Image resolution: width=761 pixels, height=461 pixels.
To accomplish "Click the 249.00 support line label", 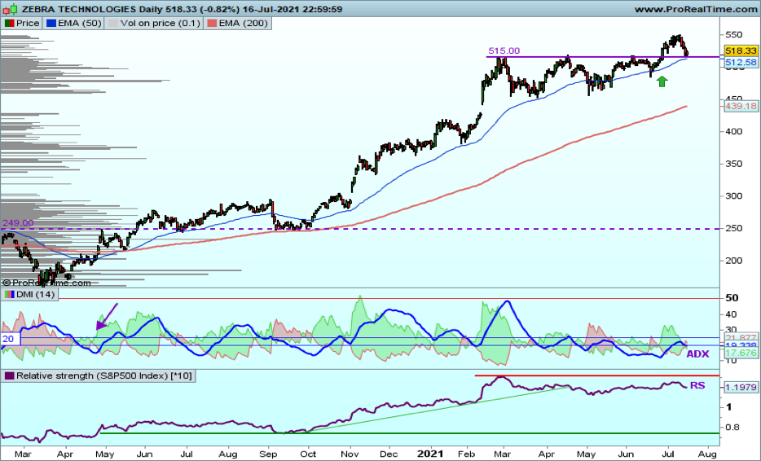I will tap(18, 222).
